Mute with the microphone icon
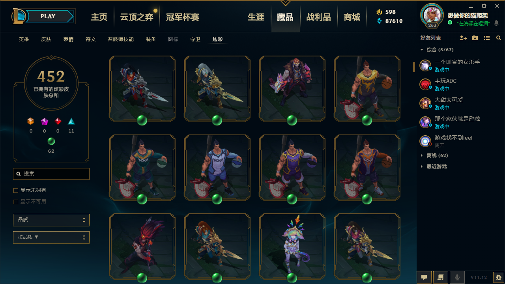505x284 pixels. [457, 277]
